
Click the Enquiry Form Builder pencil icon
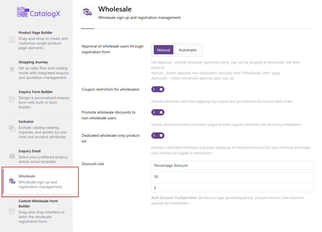coord(12,99)
